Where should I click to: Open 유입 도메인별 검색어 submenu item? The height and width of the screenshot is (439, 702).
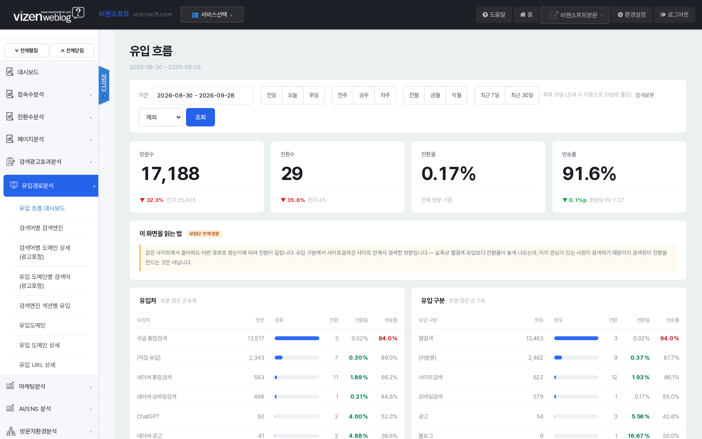[45, 281]
